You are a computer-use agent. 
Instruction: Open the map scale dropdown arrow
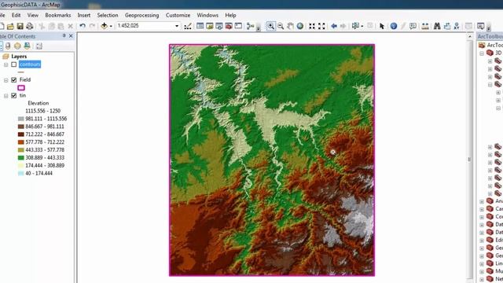177,26
